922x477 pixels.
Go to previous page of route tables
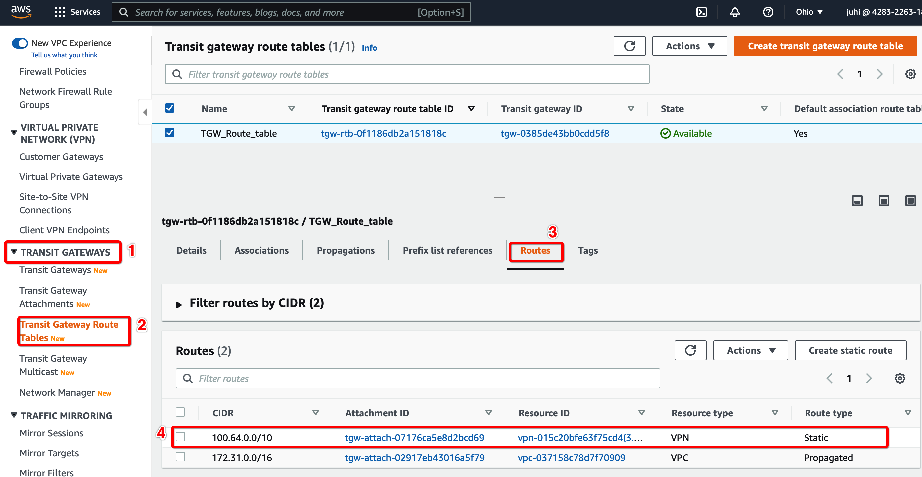840,74
